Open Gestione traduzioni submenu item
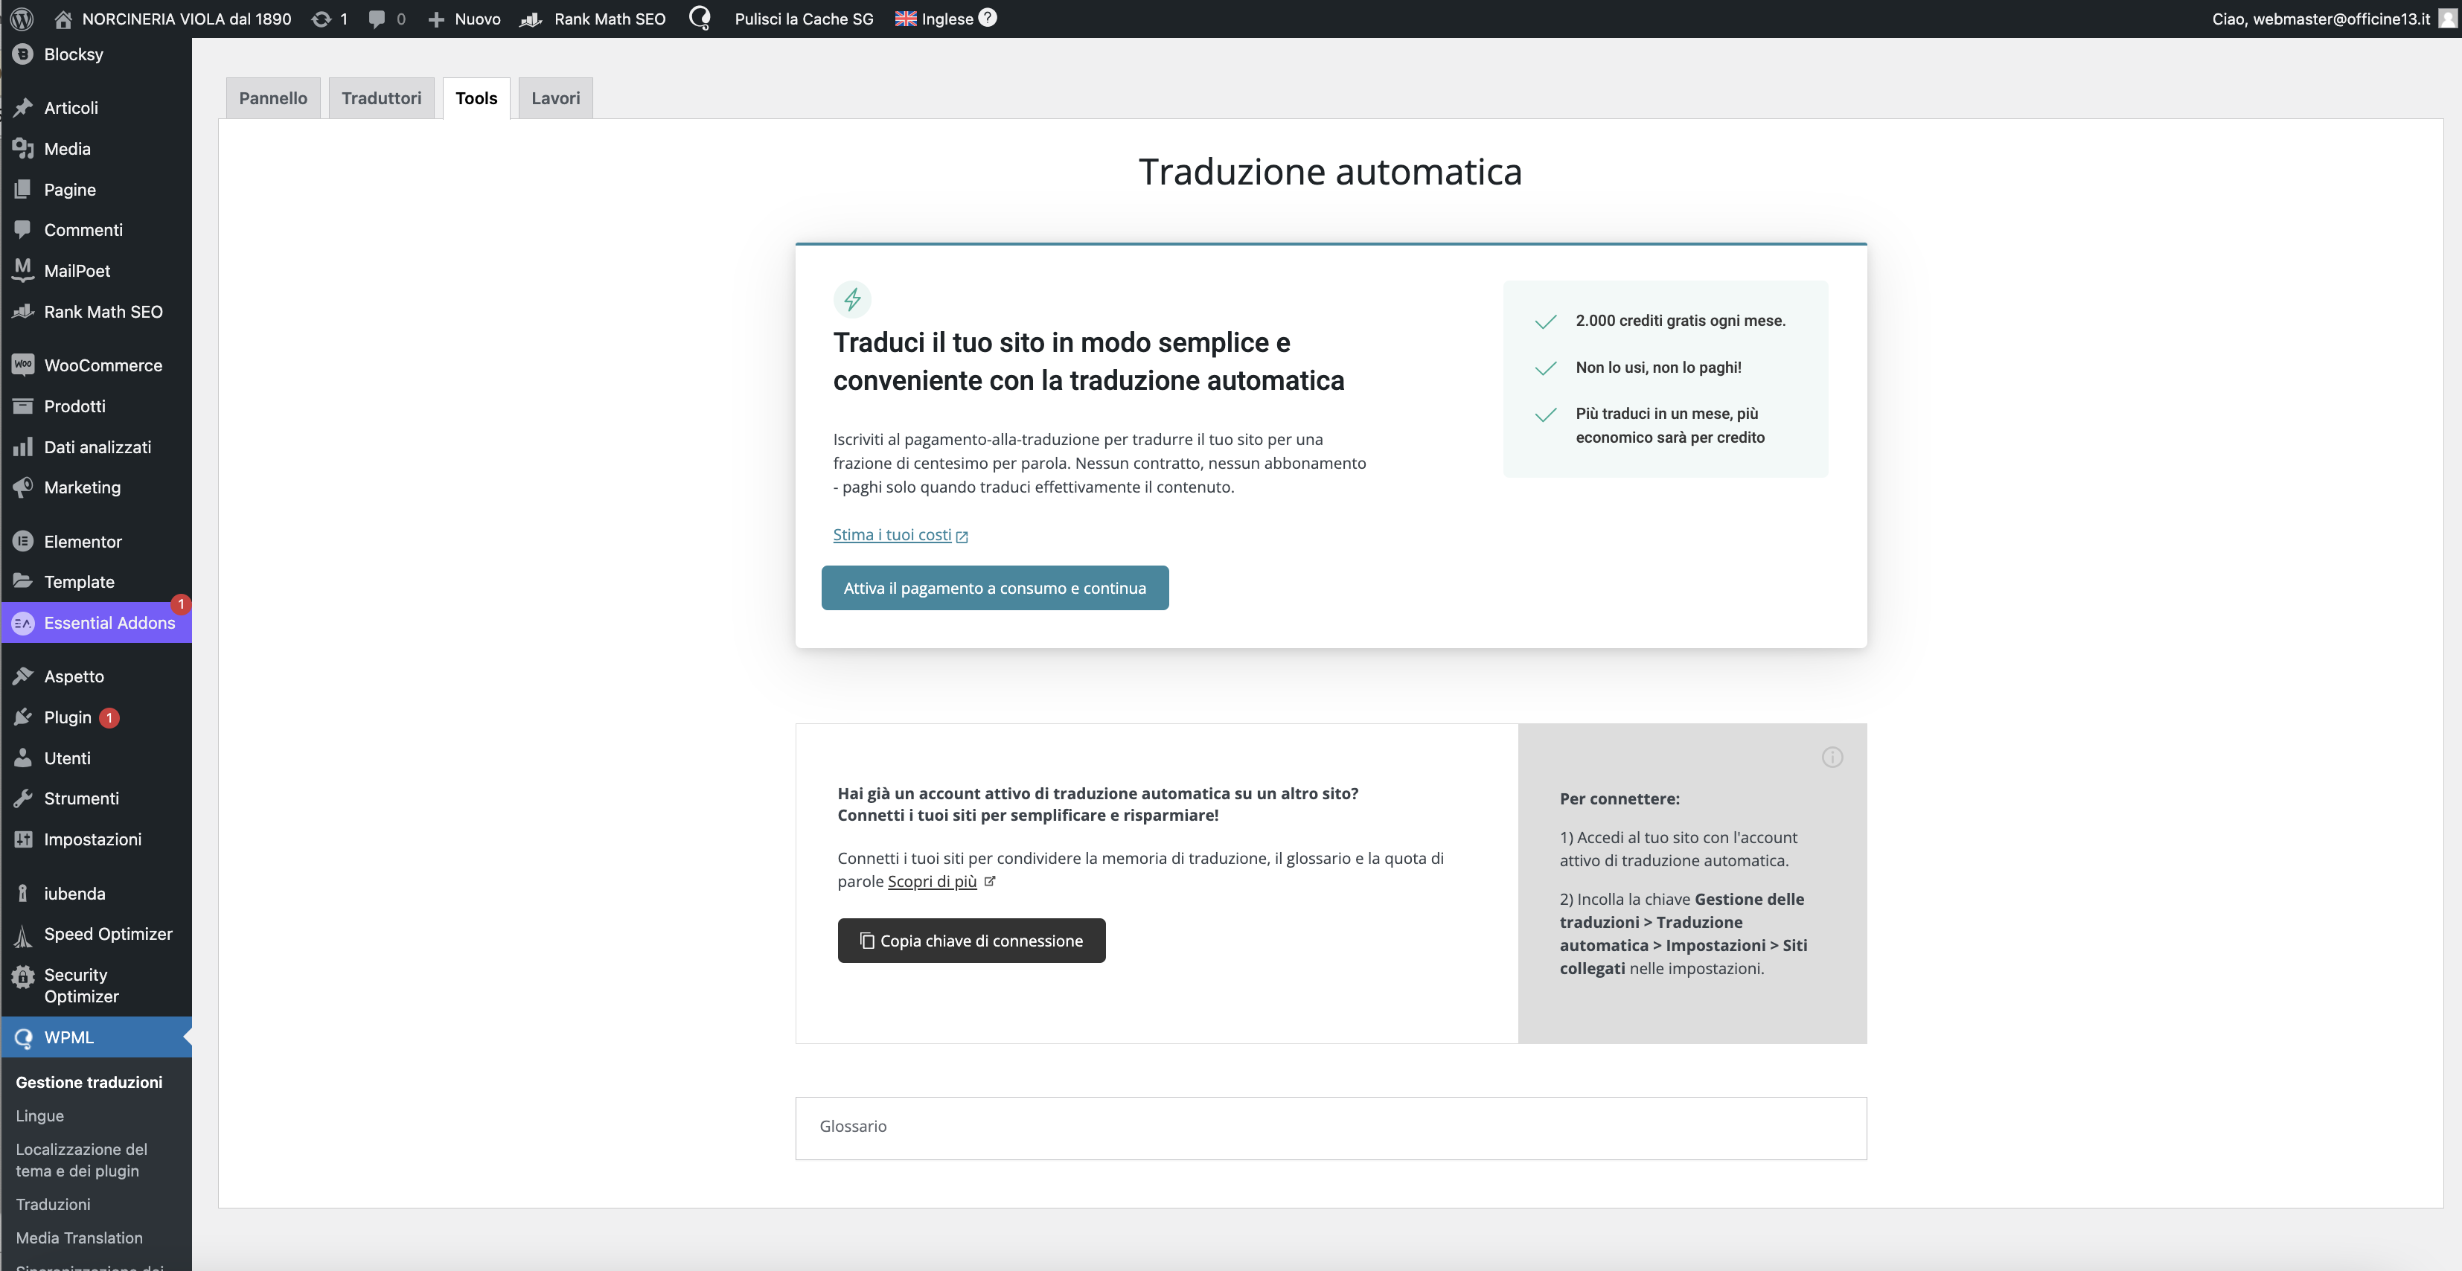Image resolution: width=2462 pixels, height=1271 pixels. point(89,1083)
